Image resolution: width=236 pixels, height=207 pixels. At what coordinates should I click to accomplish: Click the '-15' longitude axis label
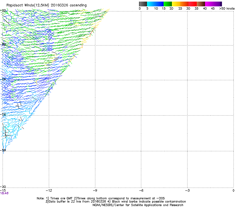(3, 190)
